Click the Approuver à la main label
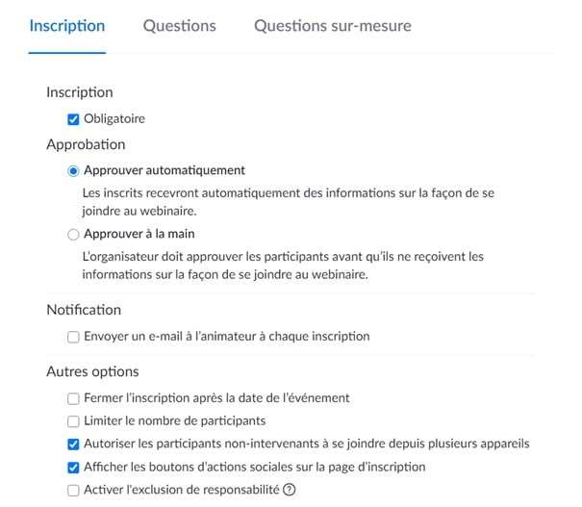Viewport: 582px width, 507px height. (x=139, y=234)
